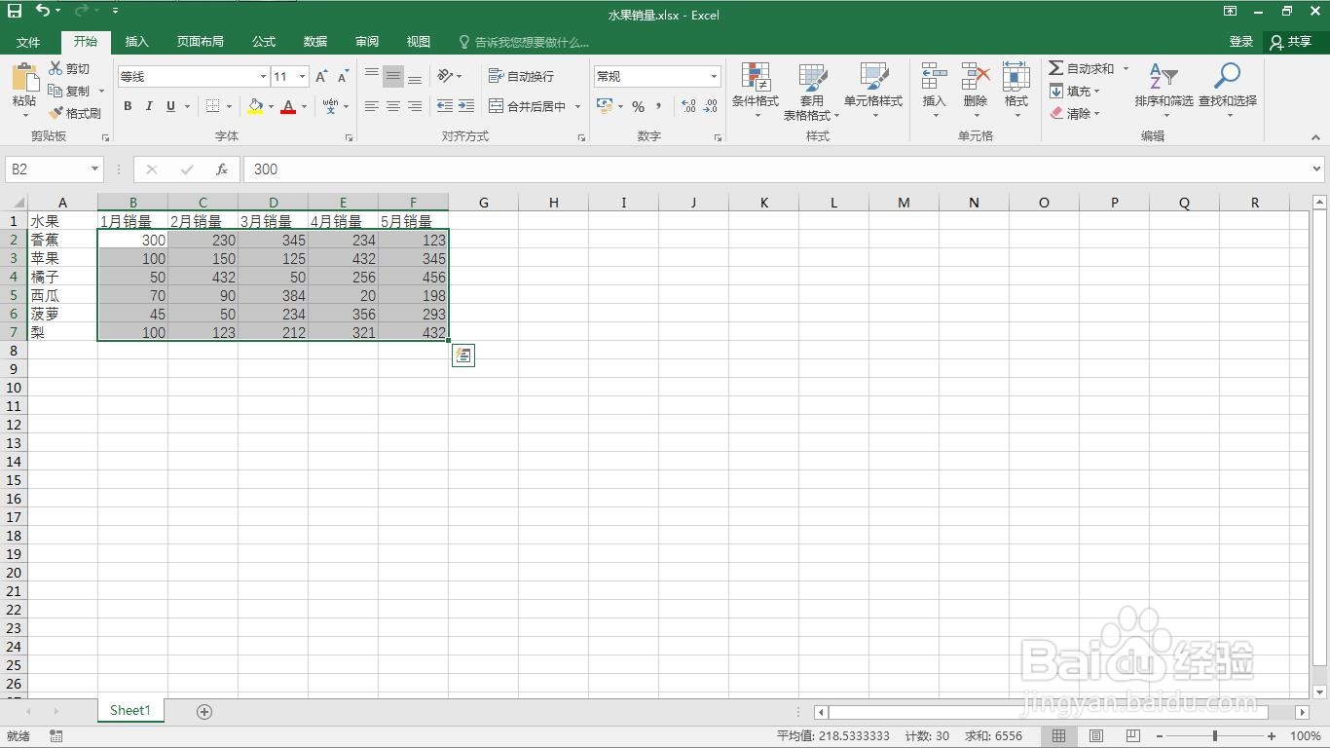The width and height of the screenshot is (1330, 748).
Task: Switch to Normal view in status bar
Action: (1059, 736)
